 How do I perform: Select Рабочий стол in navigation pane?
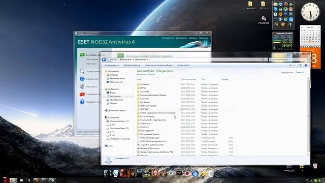116,82
